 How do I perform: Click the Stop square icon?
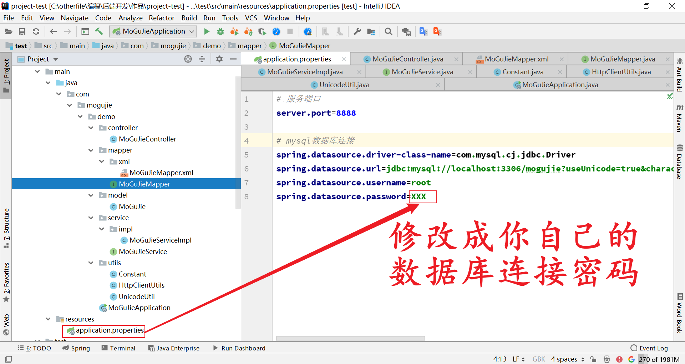coord(290,31)
